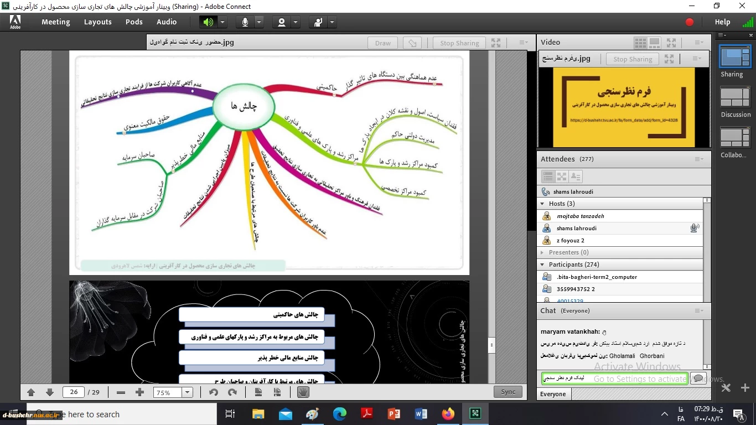Viewport: 756px width, 425px height.
Task: Collapse the Participants (274) group
Action: point(543,265)
